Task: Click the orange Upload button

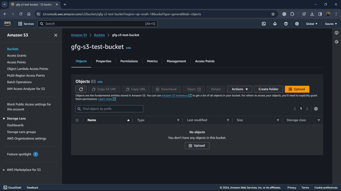Action: click(x=297, y=89)
